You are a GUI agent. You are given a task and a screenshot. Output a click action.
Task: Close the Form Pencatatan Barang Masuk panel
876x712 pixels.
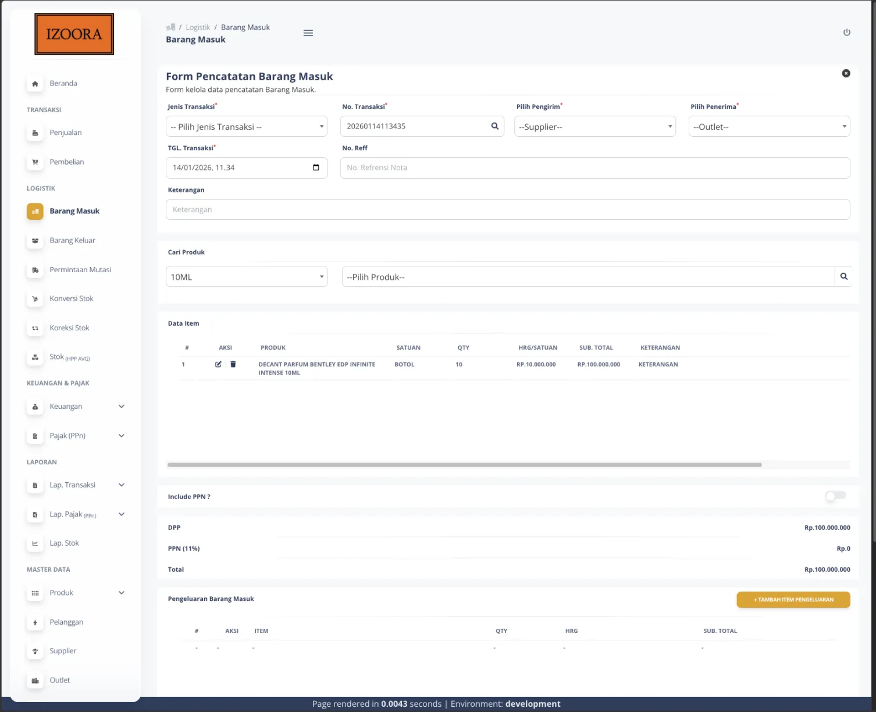pyautogui.click(x=846, y=73)
